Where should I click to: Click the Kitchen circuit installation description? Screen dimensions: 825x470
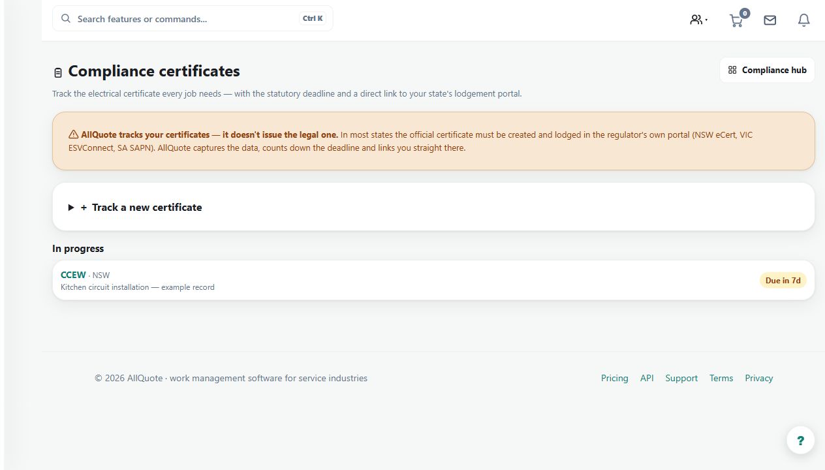click(138, 287)
